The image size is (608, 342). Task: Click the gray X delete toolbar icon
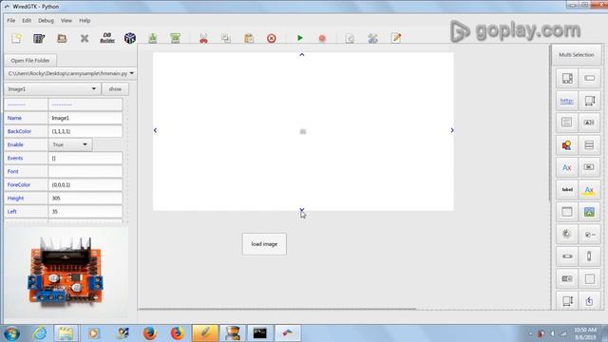point(85,38)
